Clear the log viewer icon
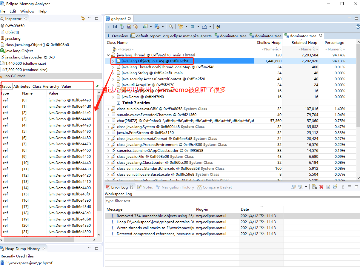This screenshot has height=267, width=360. tap(314, 187)
